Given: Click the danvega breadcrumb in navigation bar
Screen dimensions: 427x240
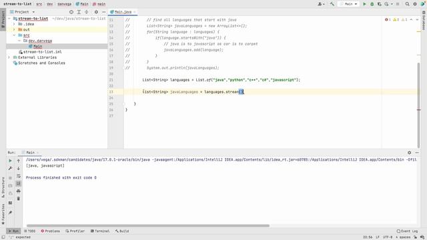Looking at the screenshot, I should tap(65, 4).
